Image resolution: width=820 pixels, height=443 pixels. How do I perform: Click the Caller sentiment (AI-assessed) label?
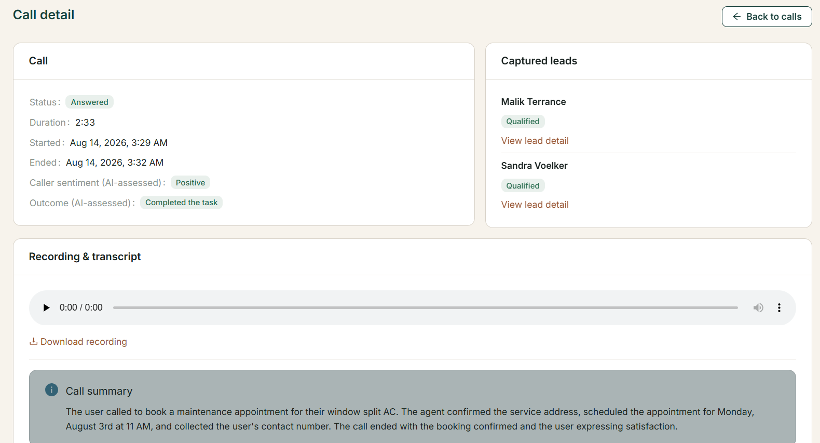(97, 183)
